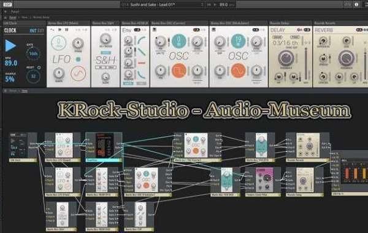Open the Delay right mode selector

[294, 37]
